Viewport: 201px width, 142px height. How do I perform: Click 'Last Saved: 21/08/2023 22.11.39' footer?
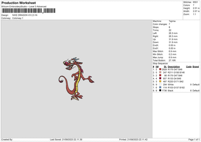pos(66,140)
